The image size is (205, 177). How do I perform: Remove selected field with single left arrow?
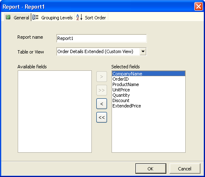point(102,104)
